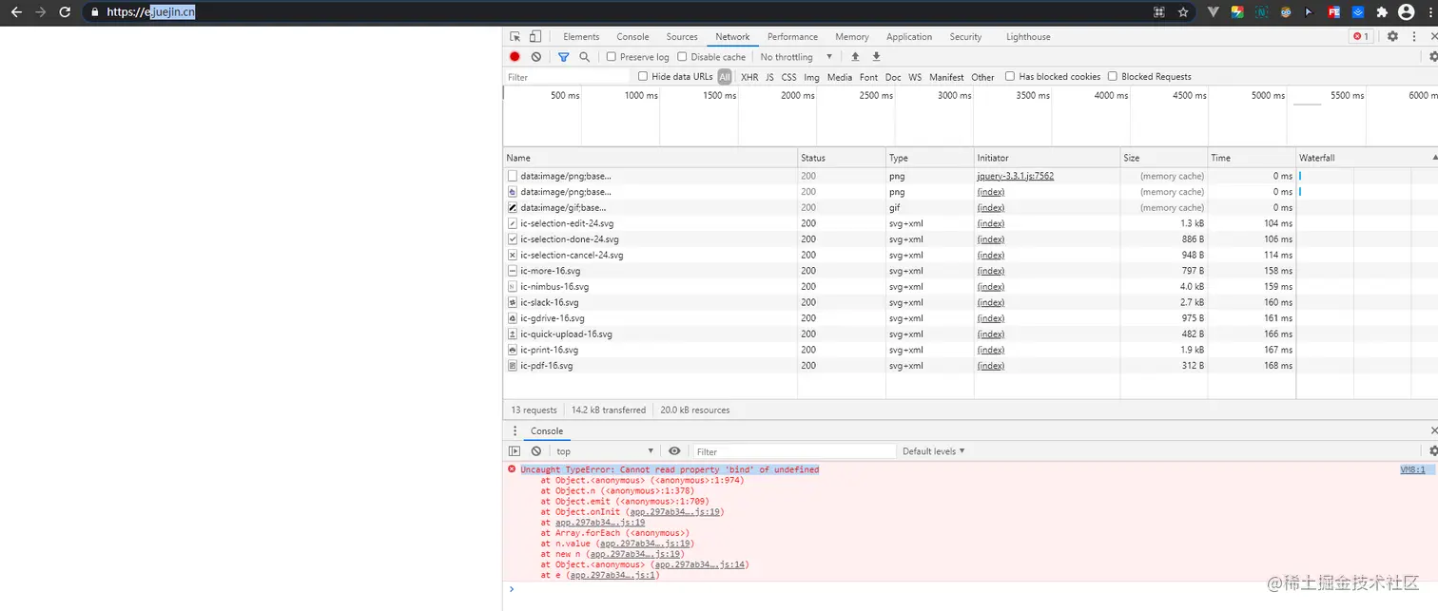Open DevTools settings gear icon
The image size is (1438, 611).
click(1392, 37)
